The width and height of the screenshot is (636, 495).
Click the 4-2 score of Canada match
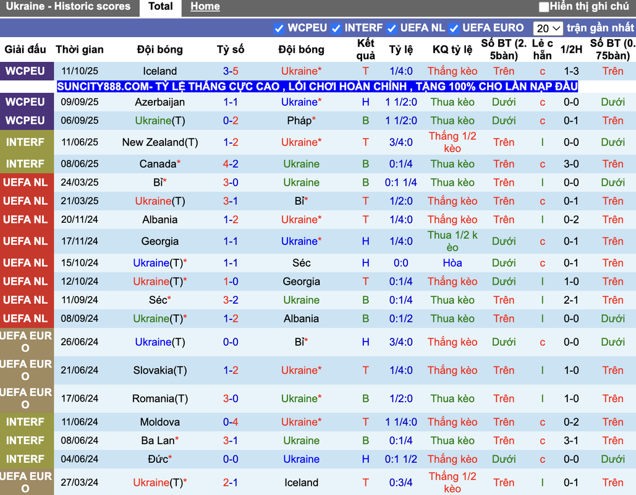point(231,163)
